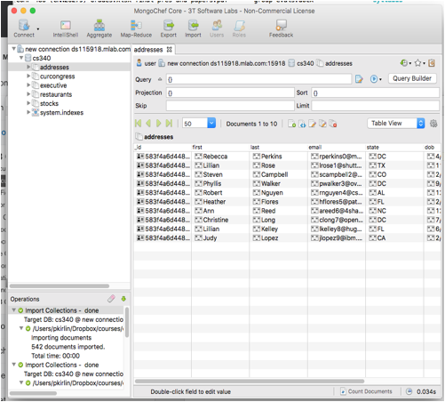445x402 pixels.
Task: Click into the Projection input field
Action: click(230, 92)
